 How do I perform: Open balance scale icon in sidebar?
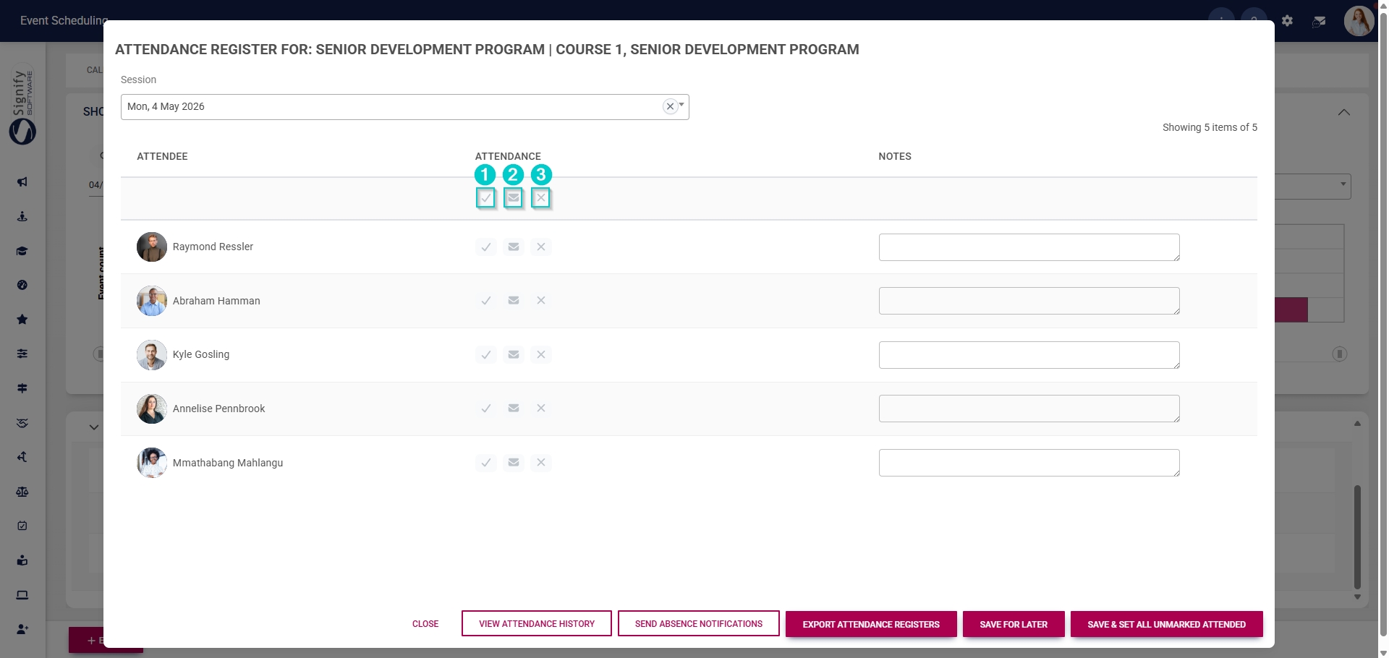pos(22,492)
